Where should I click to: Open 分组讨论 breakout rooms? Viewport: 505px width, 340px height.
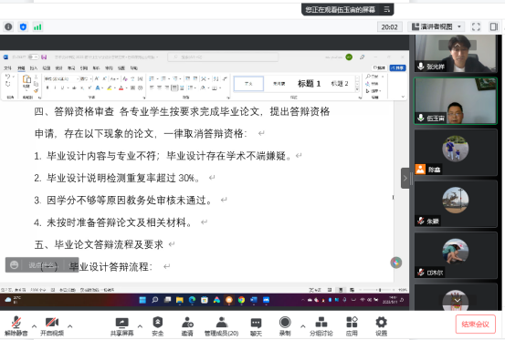point(321,325)
